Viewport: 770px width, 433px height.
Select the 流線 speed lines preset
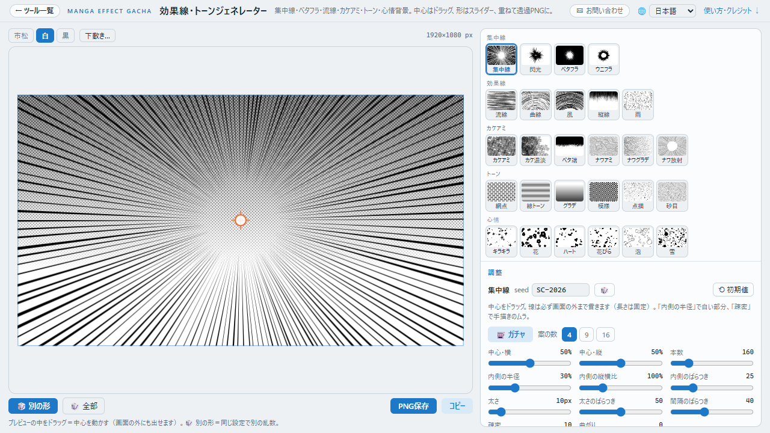(x=501, y=105)
